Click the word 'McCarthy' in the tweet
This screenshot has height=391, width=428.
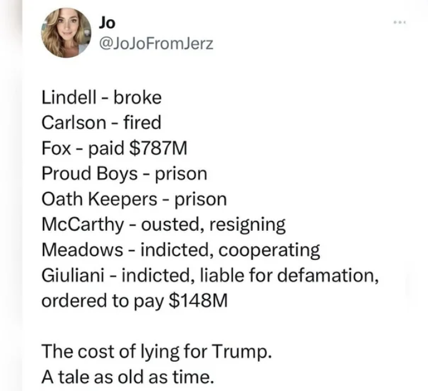coord(83,225)
